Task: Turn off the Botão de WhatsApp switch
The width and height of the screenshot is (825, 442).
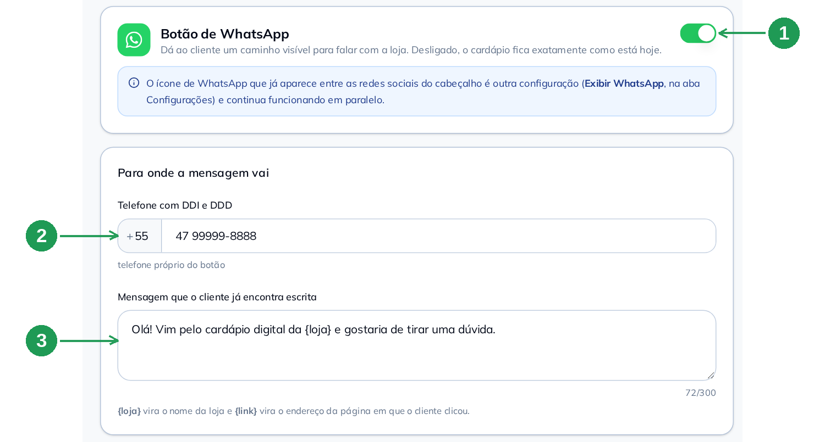Action: (x=698, y=33)
